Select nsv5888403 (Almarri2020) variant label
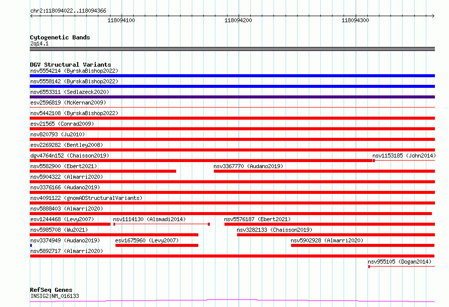Screen dimensions: 449x307 click(67, 209)
